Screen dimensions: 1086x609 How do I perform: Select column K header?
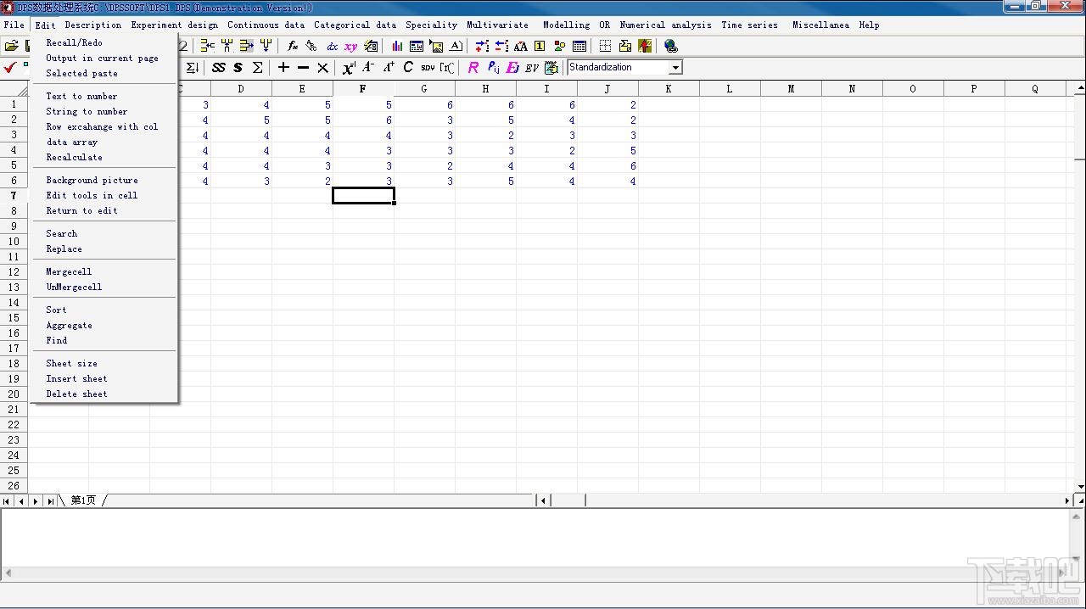coord(669,88)
